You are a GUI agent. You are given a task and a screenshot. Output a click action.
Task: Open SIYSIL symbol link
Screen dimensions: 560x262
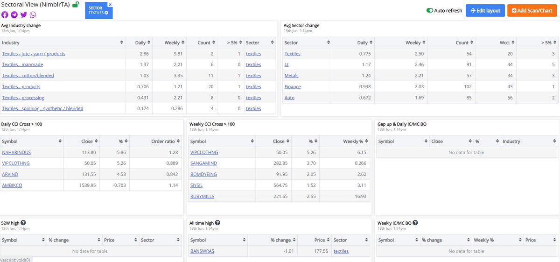(197, 185)
